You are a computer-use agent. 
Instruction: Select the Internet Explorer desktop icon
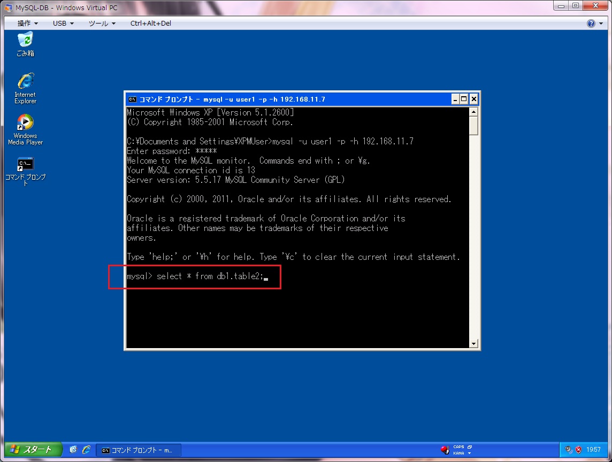pyautogui.click(x=25, y=88)
